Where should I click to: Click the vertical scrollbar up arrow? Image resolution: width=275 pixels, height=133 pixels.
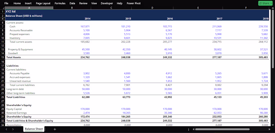coord(272,8)
